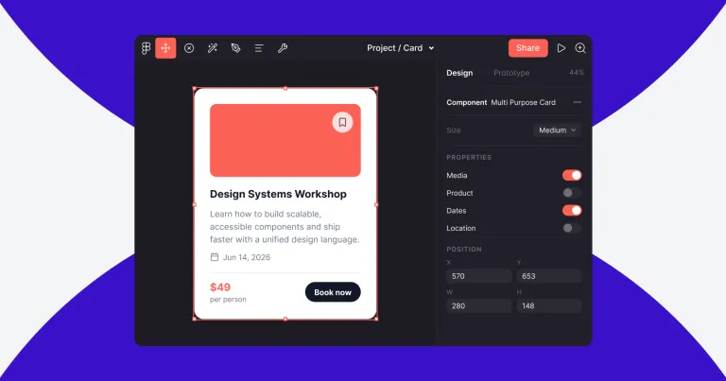Screen dimensions: 726x381
Task: Click the Play present icon
Action: pyautogui.click(x=562, y=48)
